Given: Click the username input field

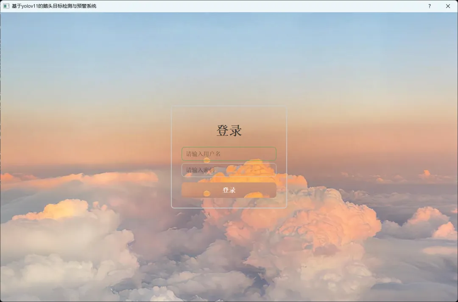Looking at the screenshot, I should click(x=229, y=154).
